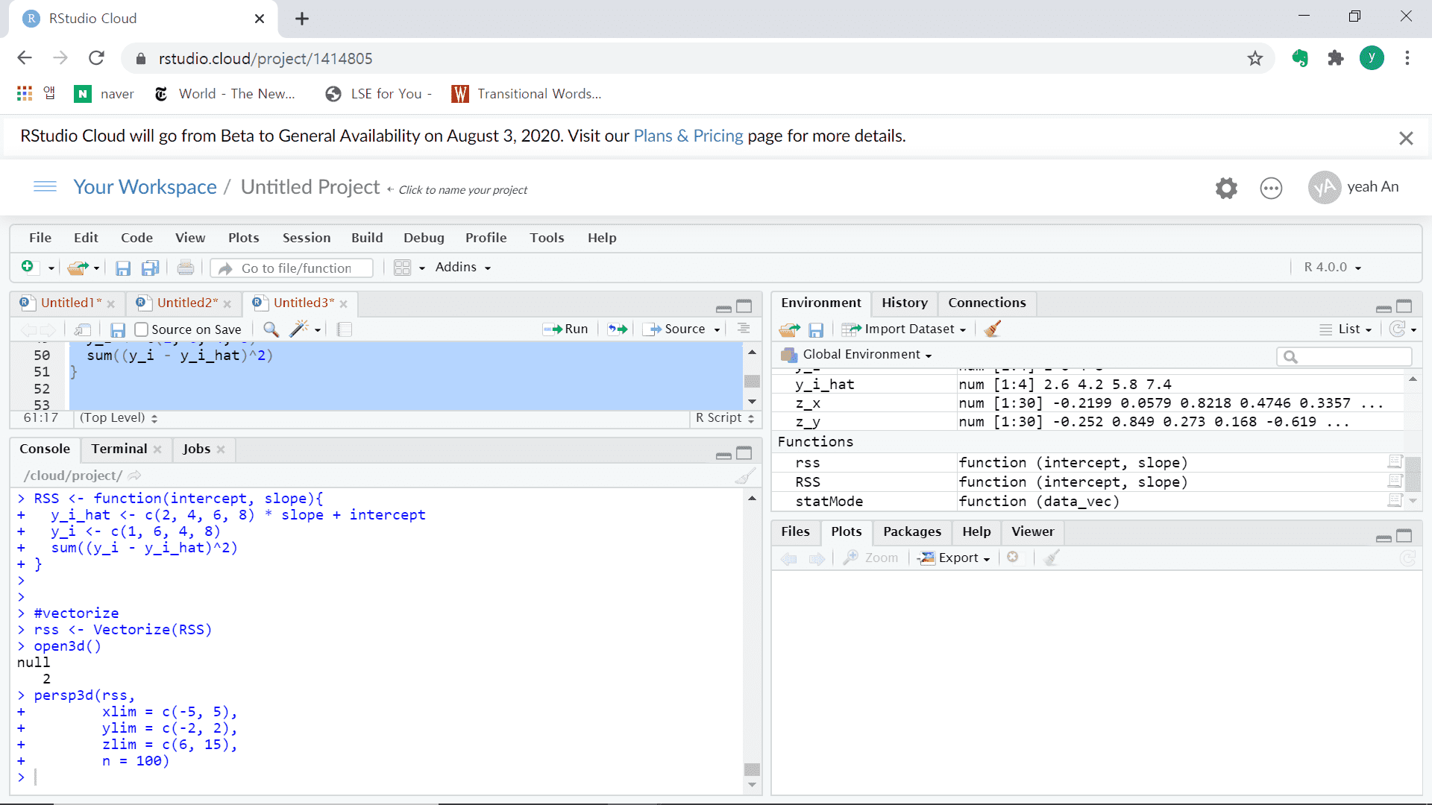Screen dimensions: 1432x805
Task: Click the find/replace magnifier icon in the editor
Action: click(271, 329)
